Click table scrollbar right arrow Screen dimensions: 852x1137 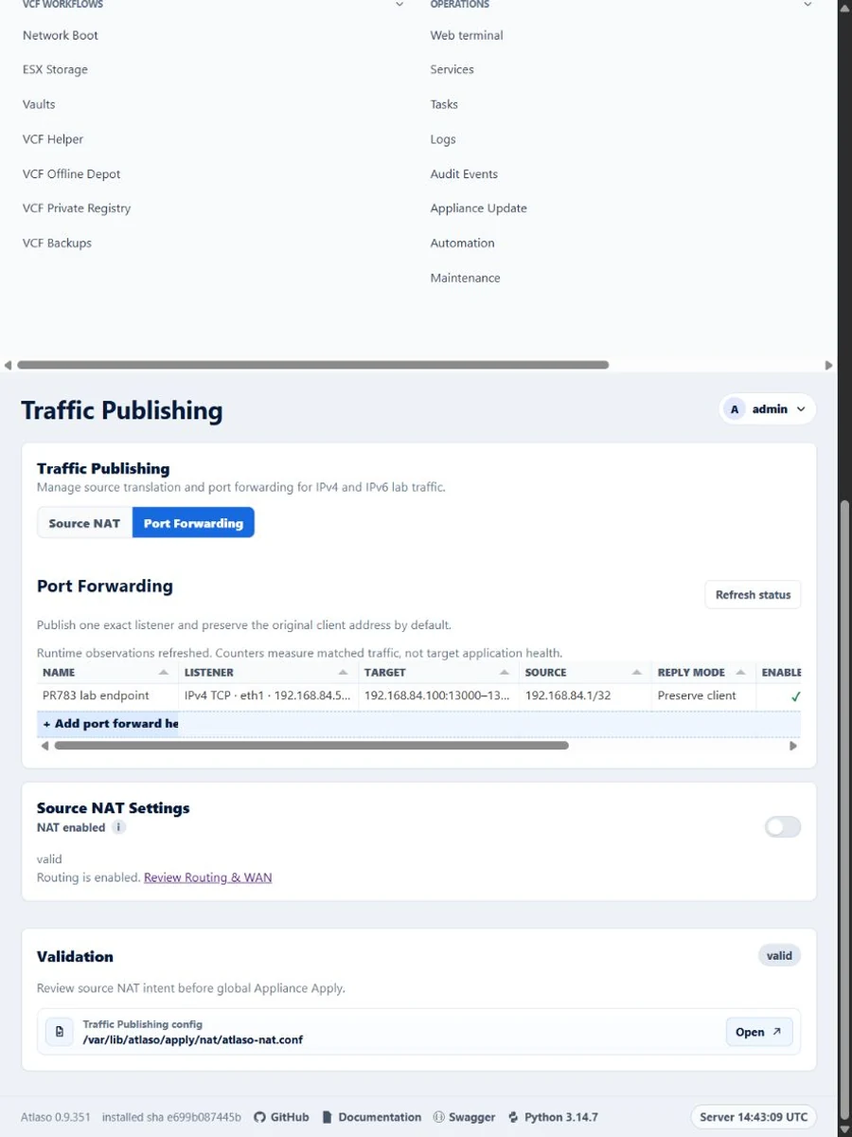pyautogui.click(x=793, y=746)
